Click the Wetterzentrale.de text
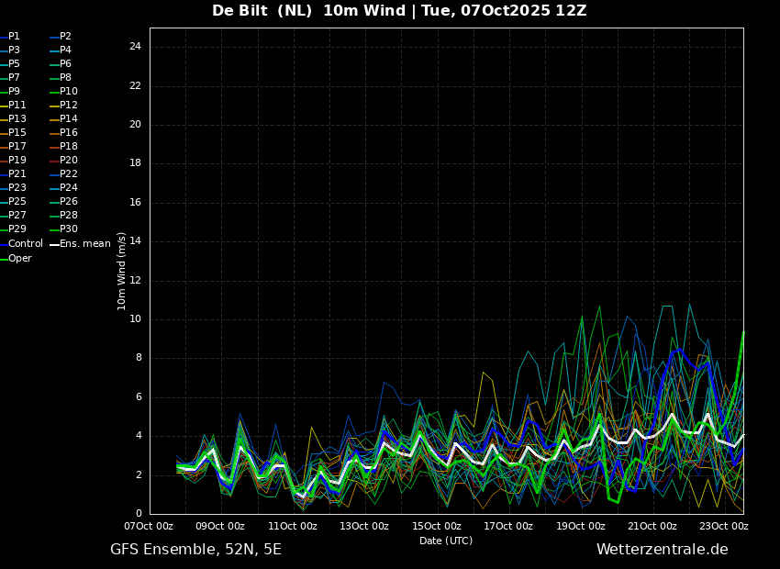This screenshot has width=780, height=569. [663, 550]
